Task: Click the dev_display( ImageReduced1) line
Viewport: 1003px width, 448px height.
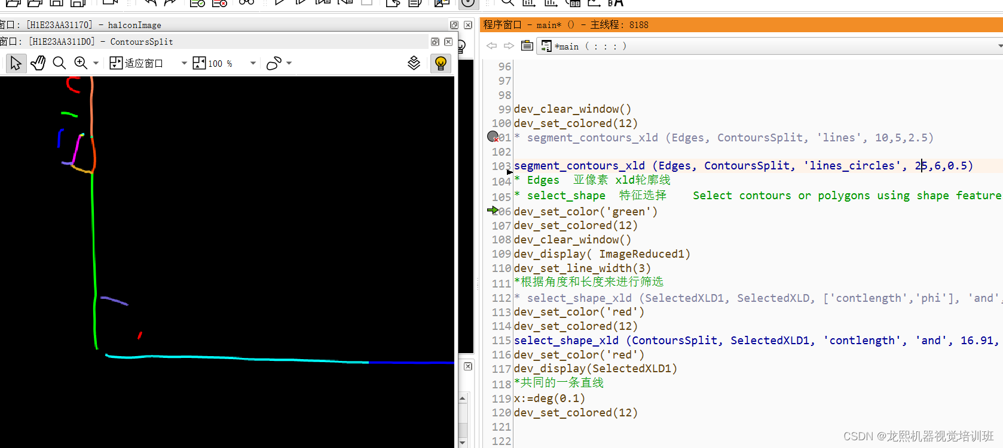Action: [602, 254]
